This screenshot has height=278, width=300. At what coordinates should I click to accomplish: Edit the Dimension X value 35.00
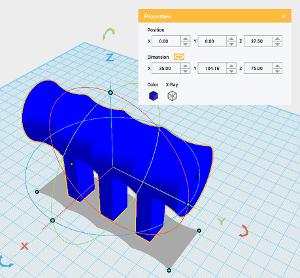coord(166,68)
